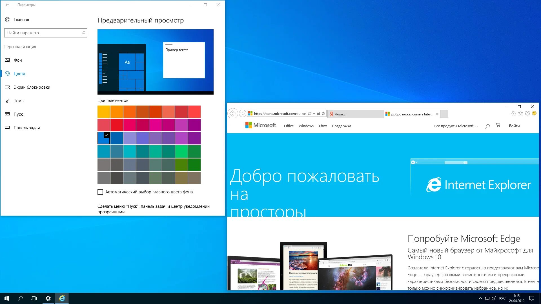Show hidden system tray icons
Viewport: 541px width, 304px height.
(480, 298)
